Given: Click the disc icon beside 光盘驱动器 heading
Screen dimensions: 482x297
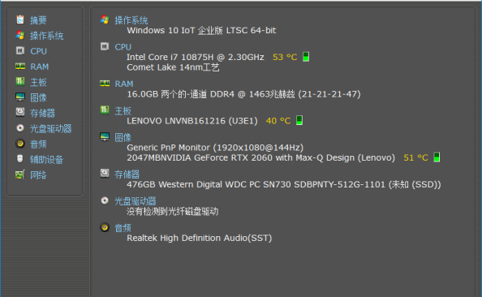Looking at the screenshot, I should [105, 200].
